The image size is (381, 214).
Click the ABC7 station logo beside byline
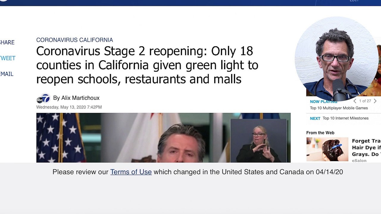[x=43, y=99]
